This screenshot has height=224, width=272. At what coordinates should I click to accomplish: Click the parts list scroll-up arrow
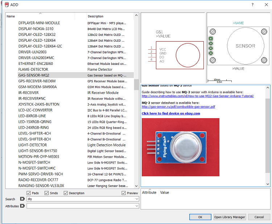[x=136, y=15]
